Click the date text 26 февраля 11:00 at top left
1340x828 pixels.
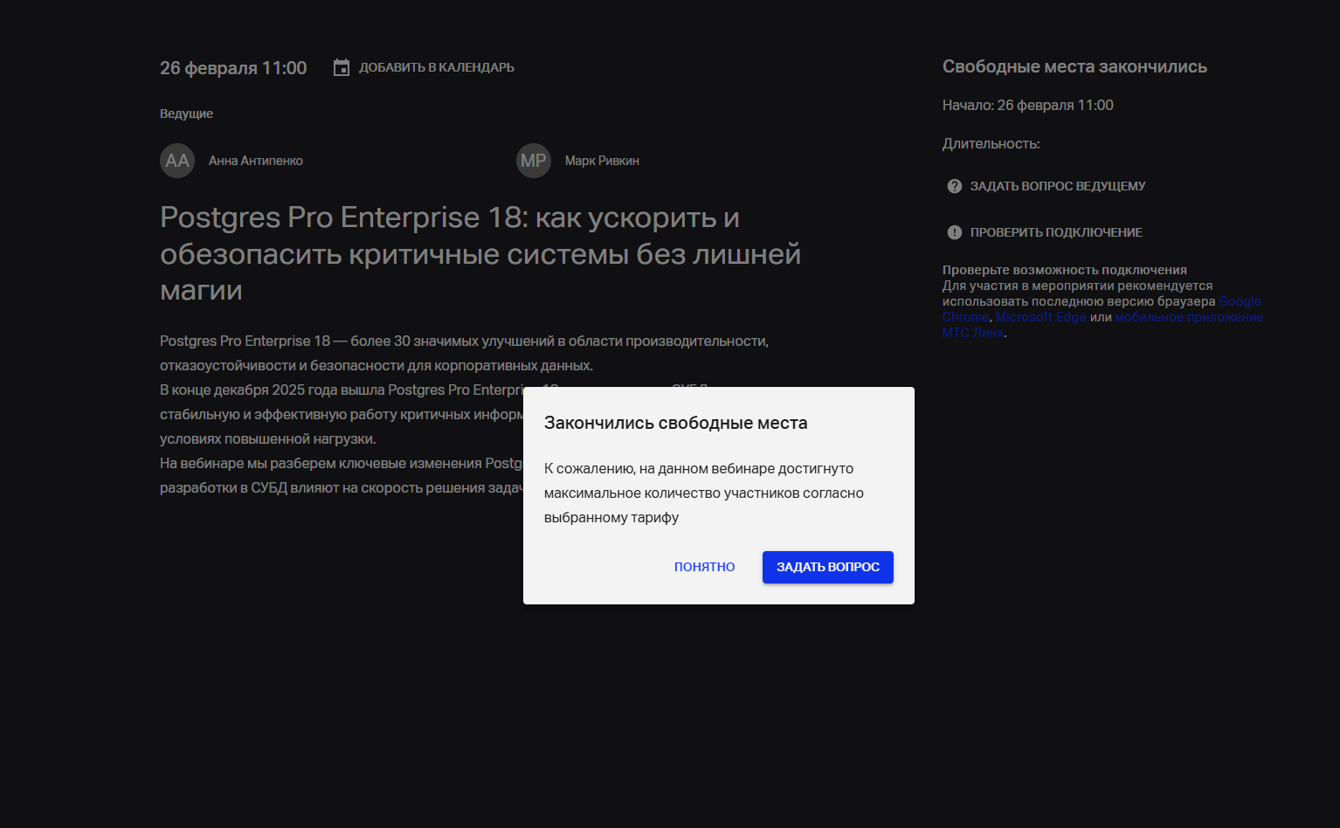coord(233,68)
